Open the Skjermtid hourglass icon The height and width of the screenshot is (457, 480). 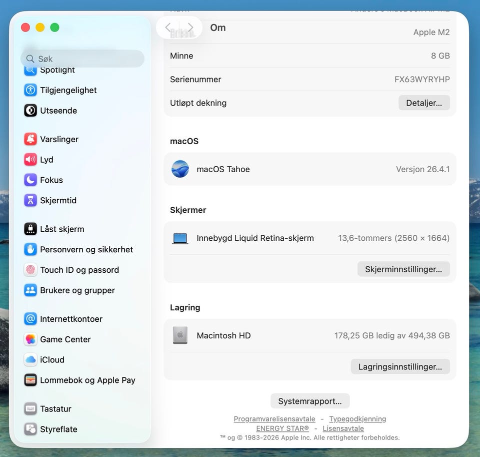click(x=30, y=200)
